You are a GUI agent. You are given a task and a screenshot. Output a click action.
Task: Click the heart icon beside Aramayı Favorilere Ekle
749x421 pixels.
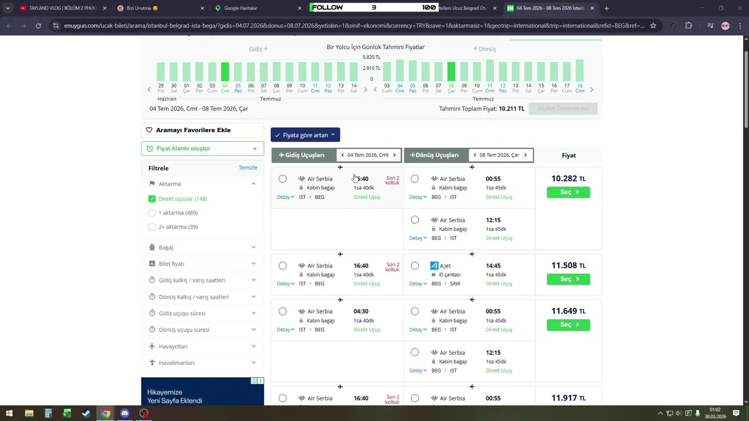[x=149, y=130]
